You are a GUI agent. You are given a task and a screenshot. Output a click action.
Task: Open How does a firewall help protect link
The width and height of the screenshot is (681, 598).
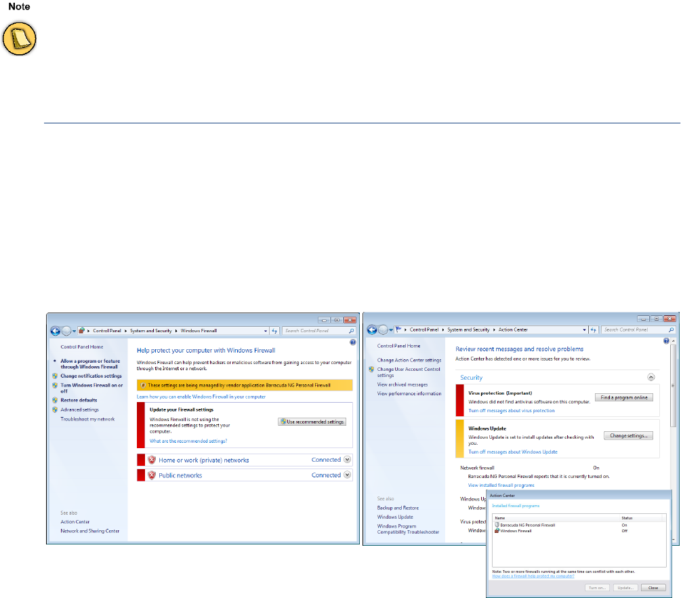(x=533, y=576)
